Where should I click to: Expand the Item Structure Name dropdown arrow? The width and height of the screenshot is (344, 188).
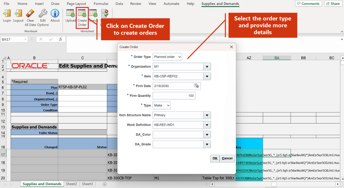pyautogui.click(x=207, y=115)
